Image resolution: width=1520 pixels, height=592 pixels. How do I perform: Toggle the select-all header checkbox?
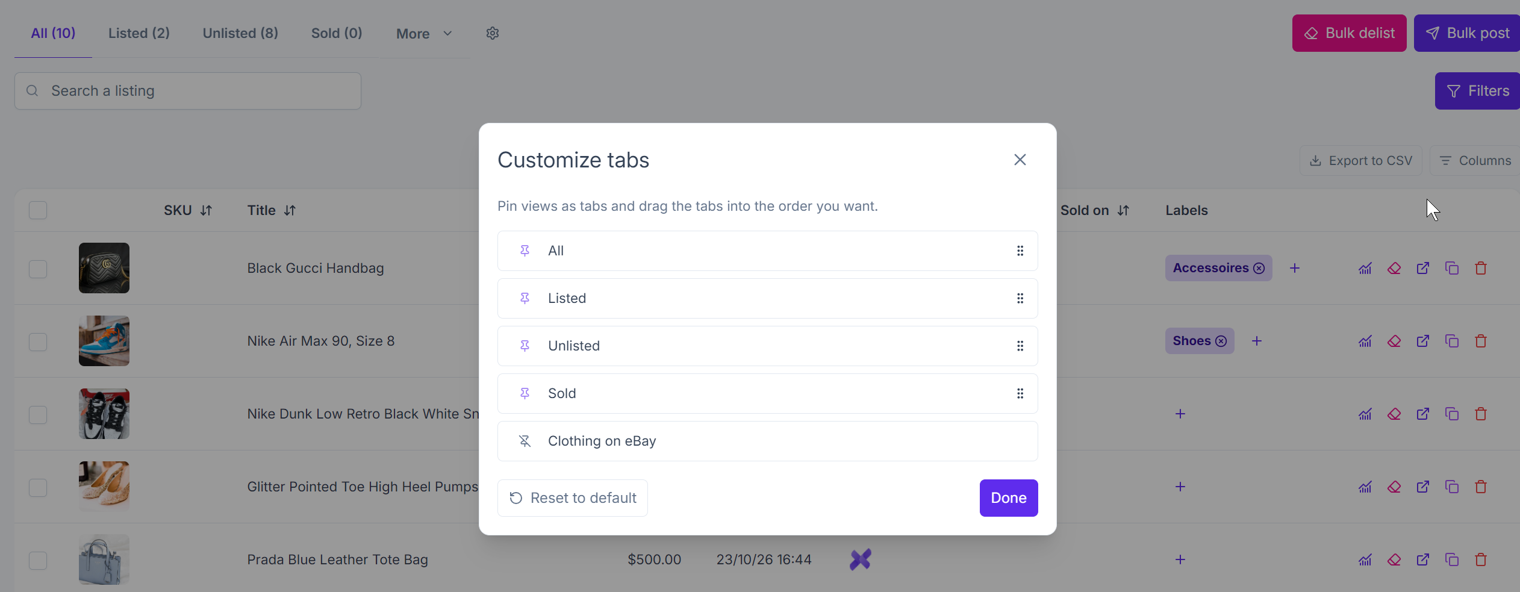[x=38, y=210]
